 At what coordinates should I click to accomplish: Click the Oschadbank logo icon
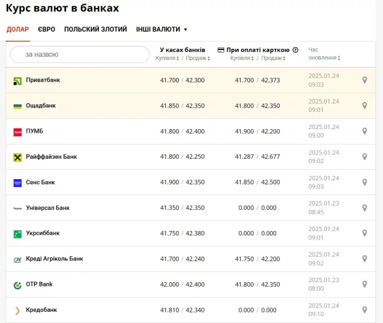point(17,106)
